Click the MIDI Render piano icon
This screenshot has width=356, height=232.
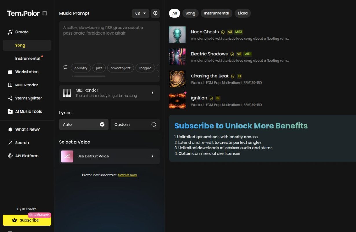10,85
